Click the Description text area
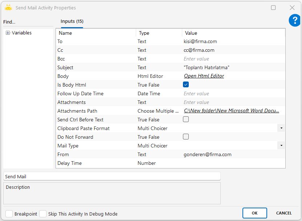Screen dimensions: 302x221 (x=112, y=193)
